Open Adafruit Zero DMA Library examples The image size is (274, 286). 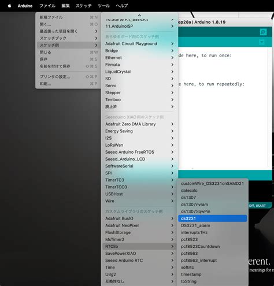click(x=139, y=124)
